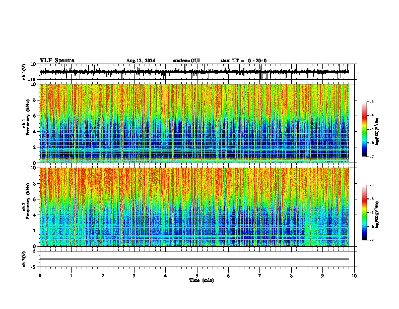Viewport: 399px width, 309px height.
Task: Click the "ch.3(V)" axis label
Action: (x=24, y=259)
